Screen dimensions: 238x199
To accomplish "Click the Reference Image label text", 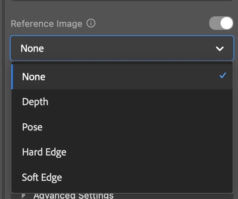I will point(47,24).
